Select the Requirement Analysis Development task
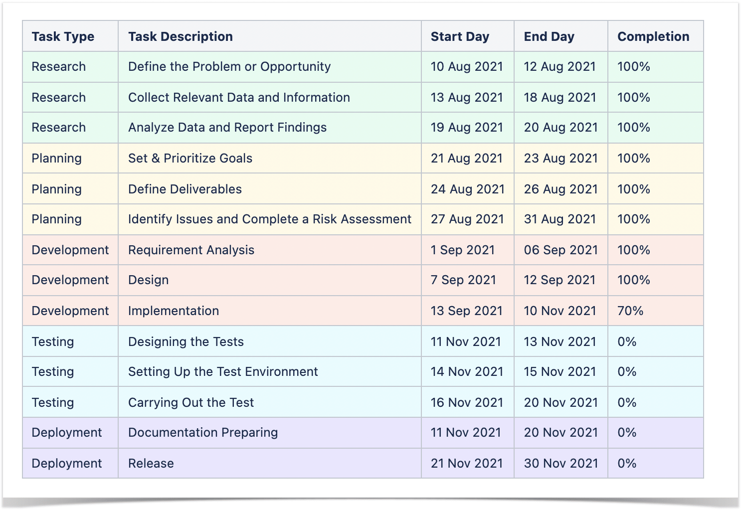Screen dimensions: 745x512 (x=191, y=250)
